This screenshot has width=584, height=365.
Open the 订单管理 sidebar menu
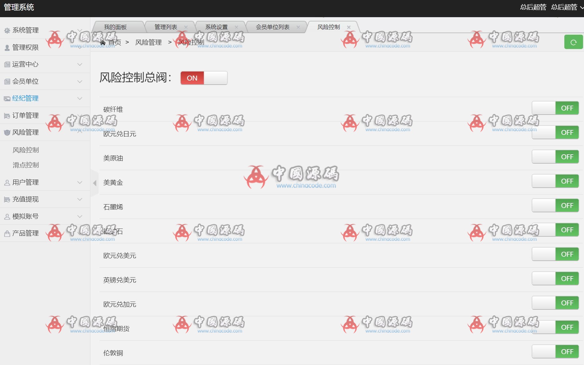click(45, 116)
